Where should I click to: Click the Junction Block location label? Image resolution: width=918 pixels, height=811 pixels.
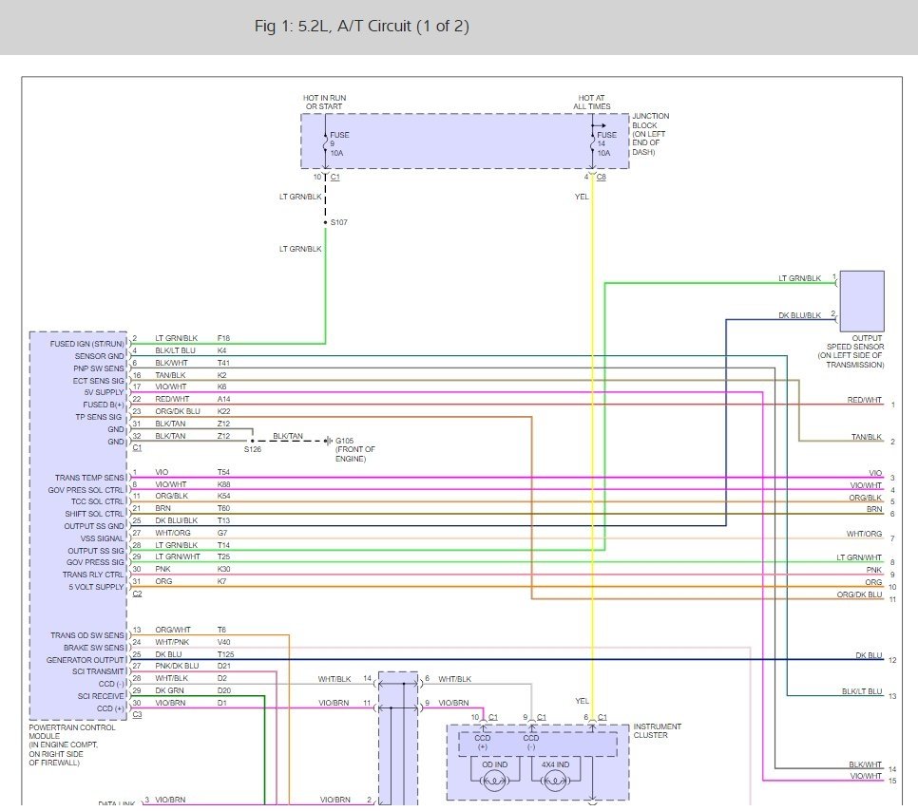651,134
